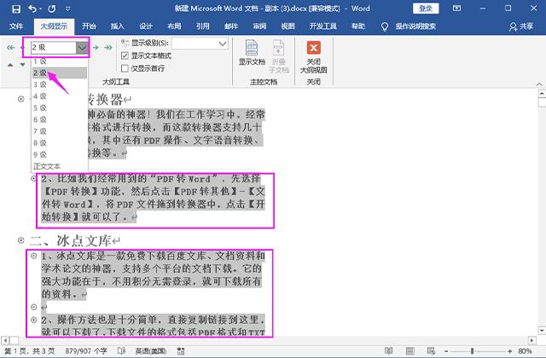This screenshot has width=546, height=358.
Task: Select 3 级 in the level list
Action: [x=59, y=84]
